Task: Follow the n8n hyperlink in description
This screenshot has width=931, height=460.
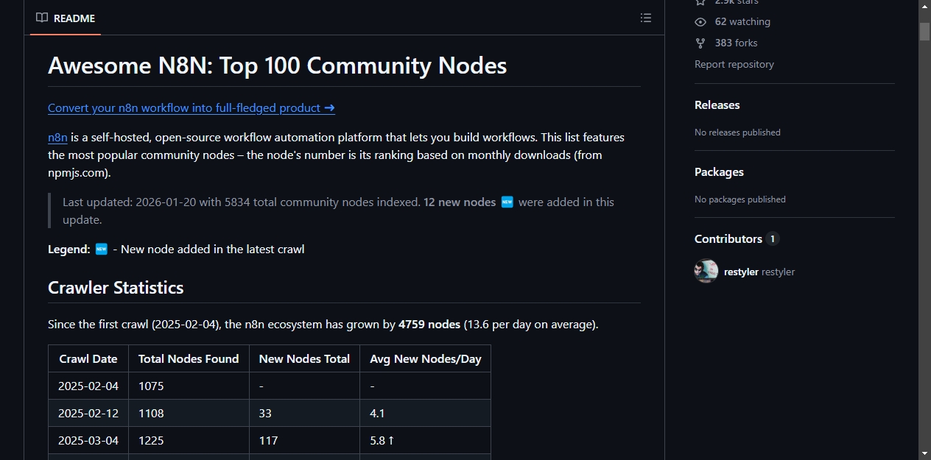Action: pos(57,137)
